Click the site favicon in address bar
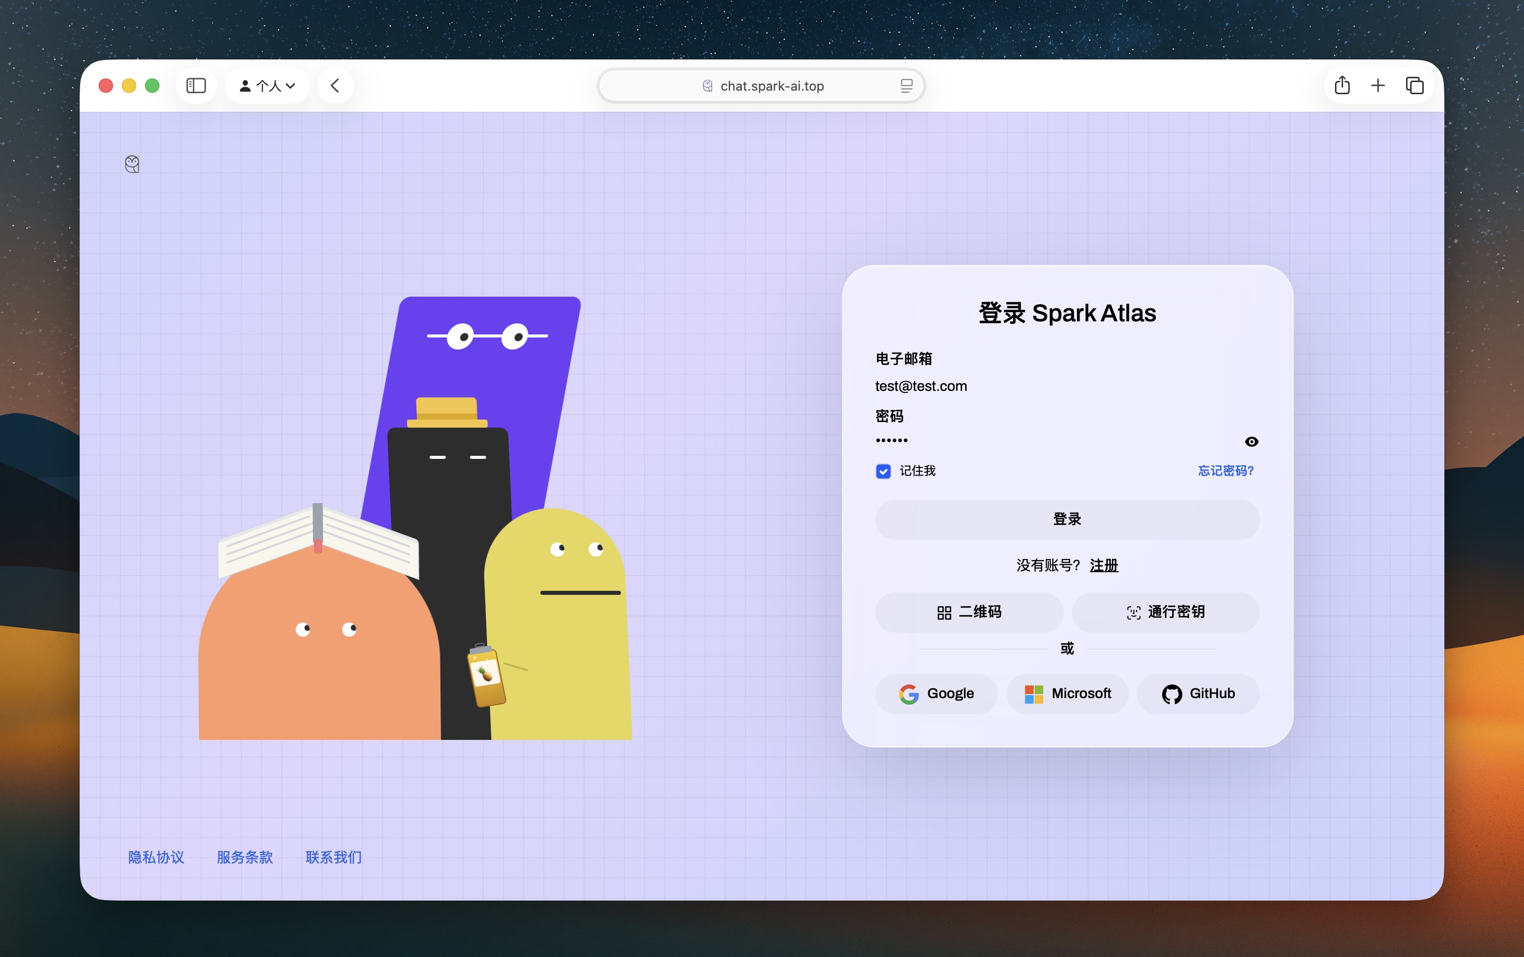Viewport: 1524px width, 957px height. coord(708,86)
